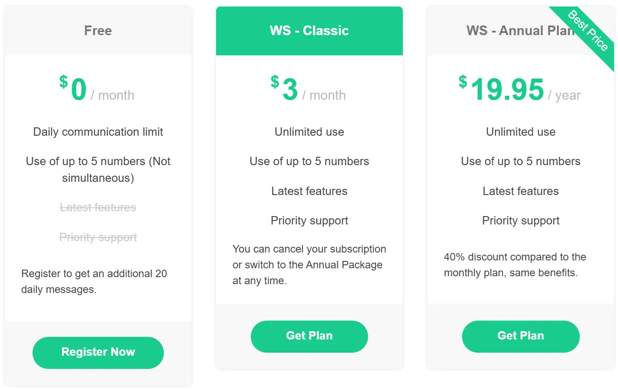This screenshot has width=618, height=390.
Task: Click Unlimited use in WS - Classic column
Action: pos(309,132)
